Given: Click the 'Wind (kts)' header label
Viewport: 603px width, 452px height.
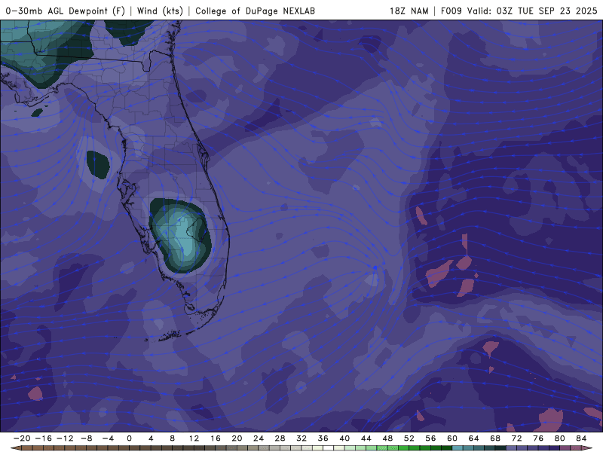Looking at the screenshot, I should 160,11.
